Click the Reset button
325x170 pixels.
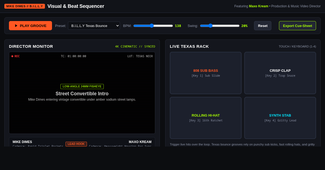point(263,26)
